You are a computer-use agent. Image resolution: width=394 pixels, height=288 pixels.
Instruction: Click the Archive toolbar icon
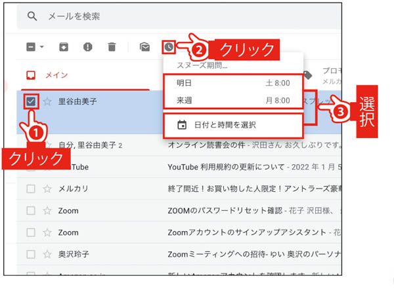click(x=64, y=47)
